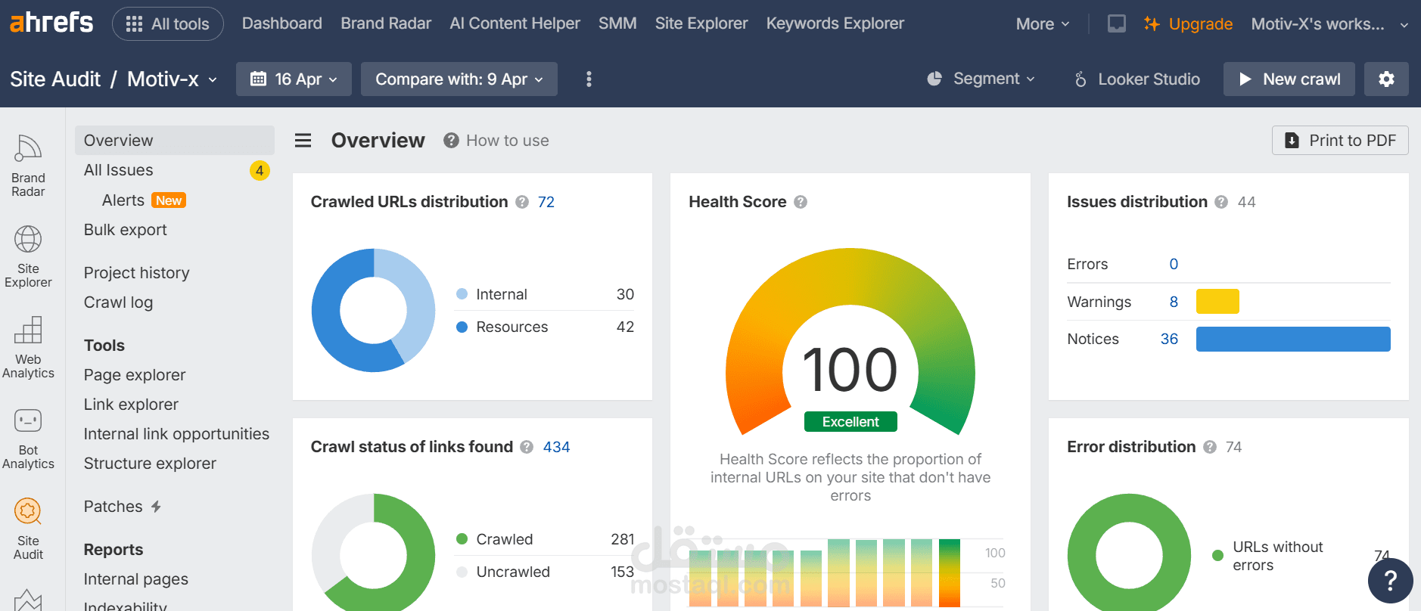This screenshot has width=1421, height=611.
Task: Select Overview in the side menu
Action: (x=175, y=140)
